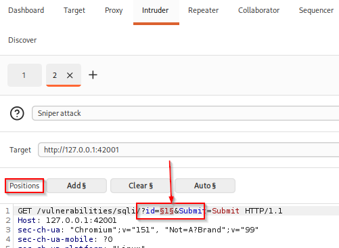Click the Auto § button
The image size is (339, 248).
point(205,186)
